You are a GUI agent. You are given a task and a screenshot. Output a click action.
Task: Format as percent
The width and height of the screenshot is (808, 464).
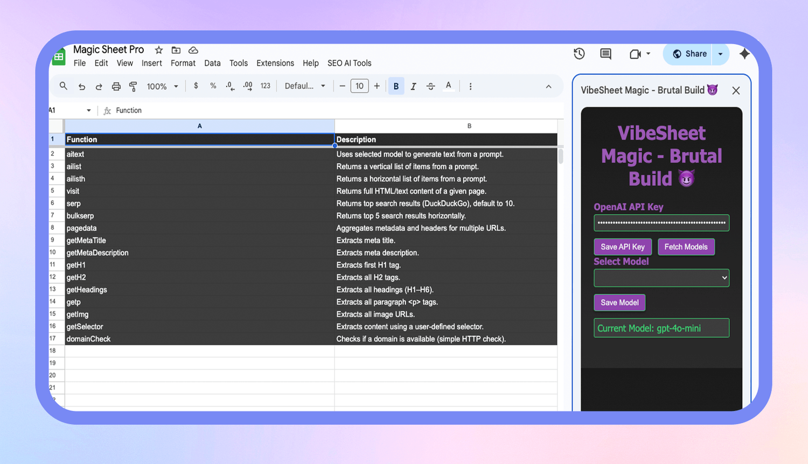tap(213, 86)
